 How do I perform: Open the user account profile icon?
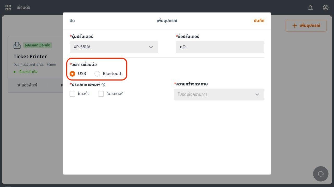coord(325,8)
